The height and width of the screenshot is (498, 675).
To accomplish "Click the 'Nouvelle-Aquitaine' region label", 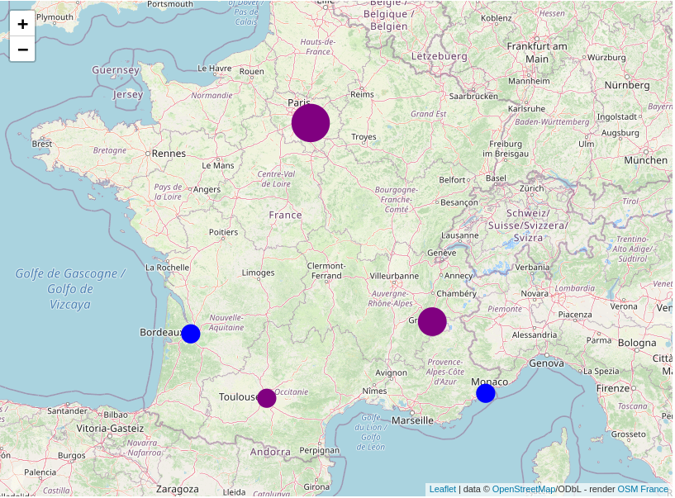I will tap(226, 322).
